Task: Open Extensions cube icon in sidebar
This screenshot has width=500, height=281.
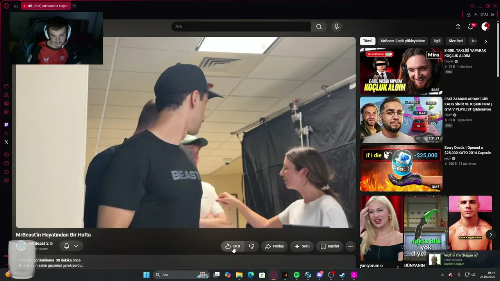Action: 6,172
